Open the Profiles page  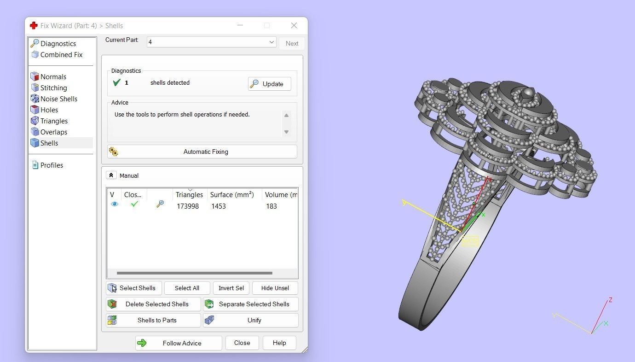[x=52, y=165]
